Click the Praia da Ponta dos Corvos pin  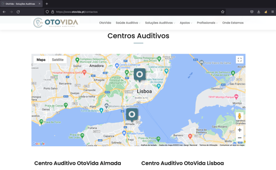click(x=158, y=139)
